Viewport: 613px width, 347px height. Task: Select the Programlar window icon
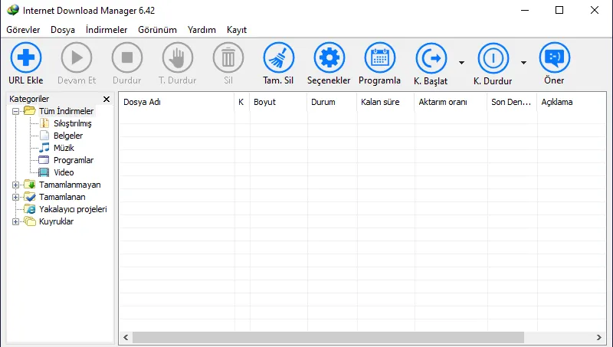[x=44, y=160]
